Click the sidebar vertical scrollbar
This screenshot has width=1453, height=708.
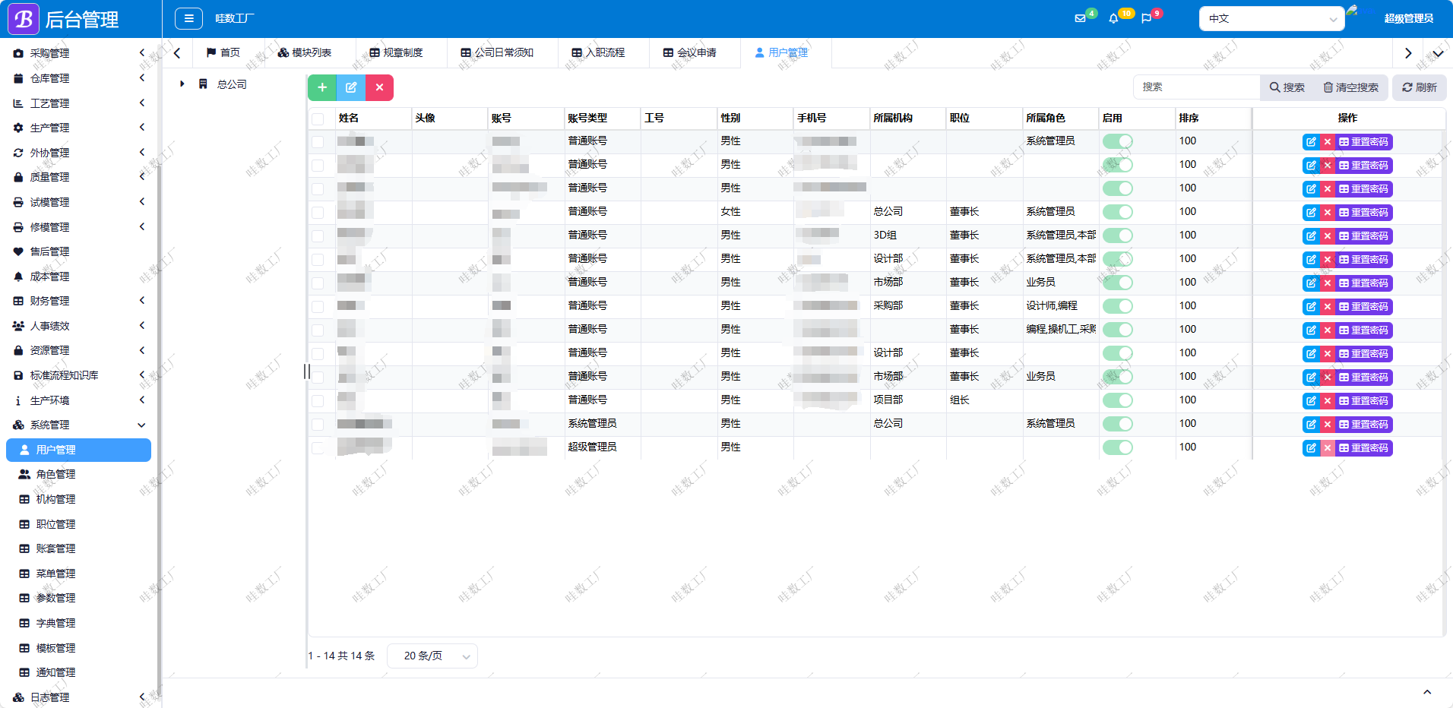click(x=159, y=380)
